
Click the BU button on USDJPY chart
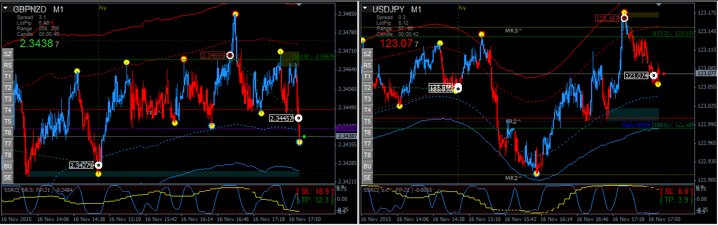click(367, 166)
